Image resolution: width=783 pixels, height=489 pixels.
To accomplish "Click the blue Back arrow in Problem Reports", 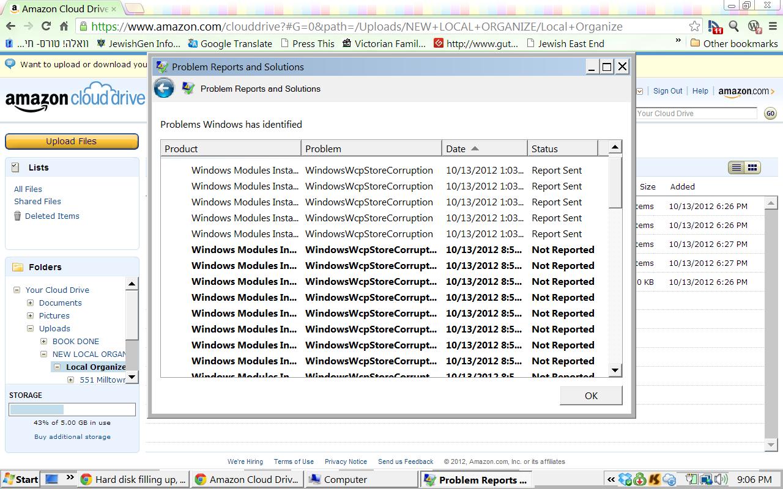I will (164, 89).
